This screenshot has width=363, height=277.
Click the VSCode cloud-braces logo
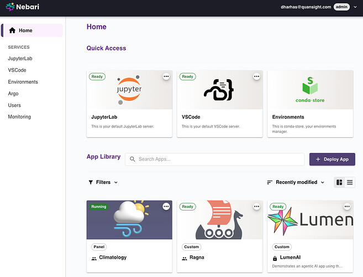[219, 90]
